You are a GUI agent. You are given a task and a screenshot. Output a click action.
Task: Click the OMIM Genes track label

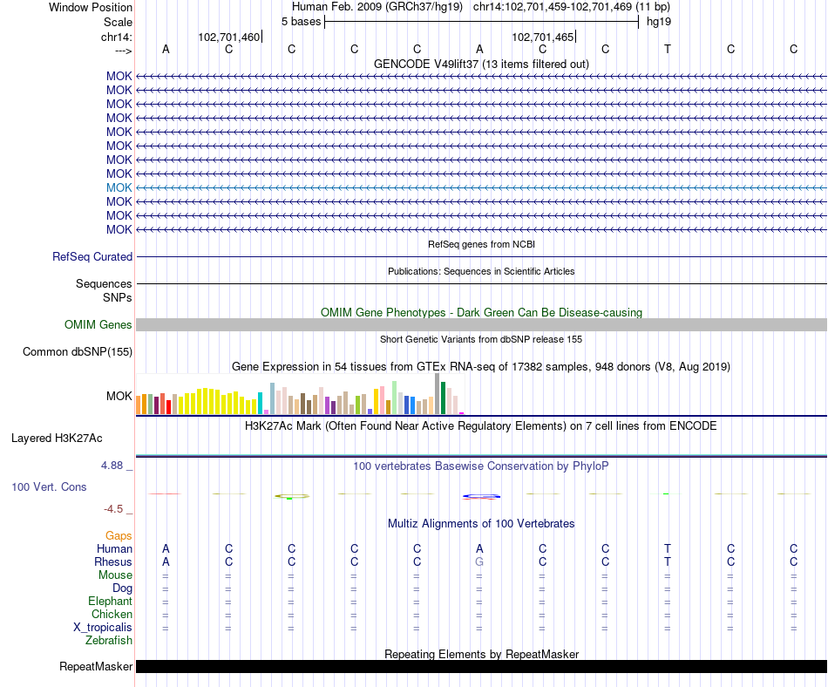click(98, 324)
